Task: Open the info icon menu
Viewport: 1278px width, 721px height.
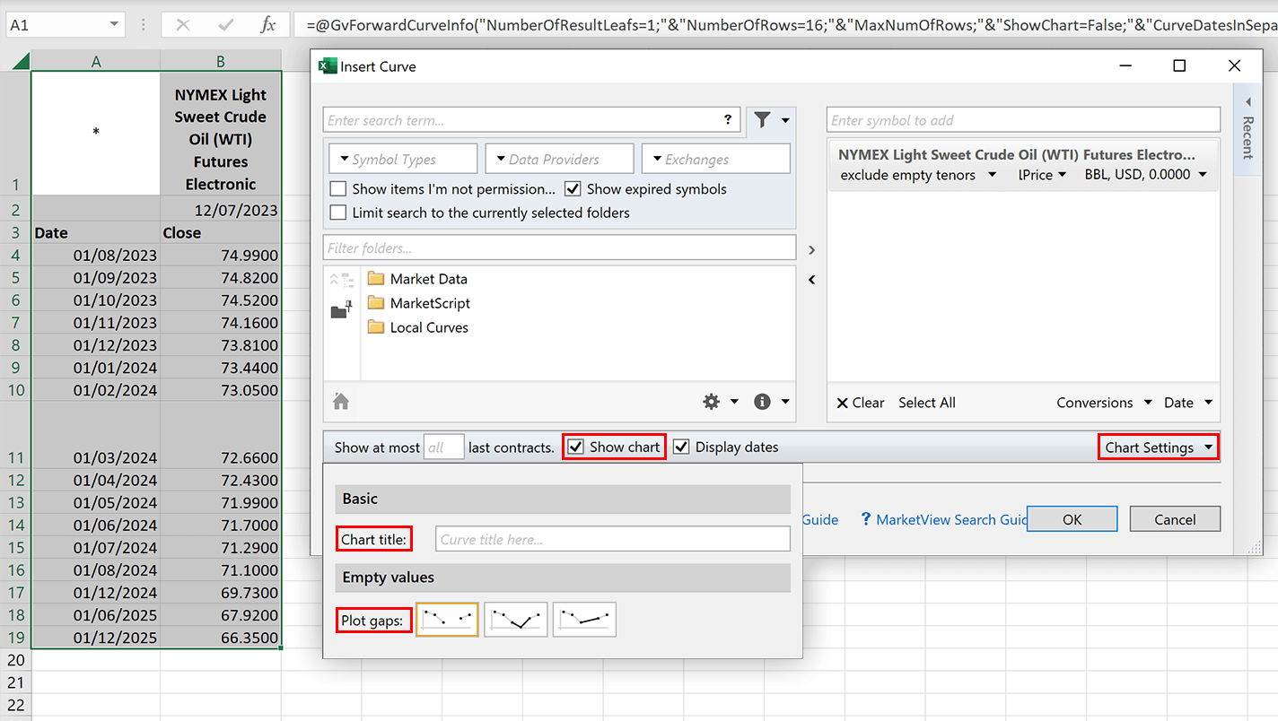Action: (x=762, y=402)
